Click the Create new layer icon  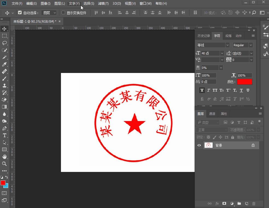(x=246, y=203)
